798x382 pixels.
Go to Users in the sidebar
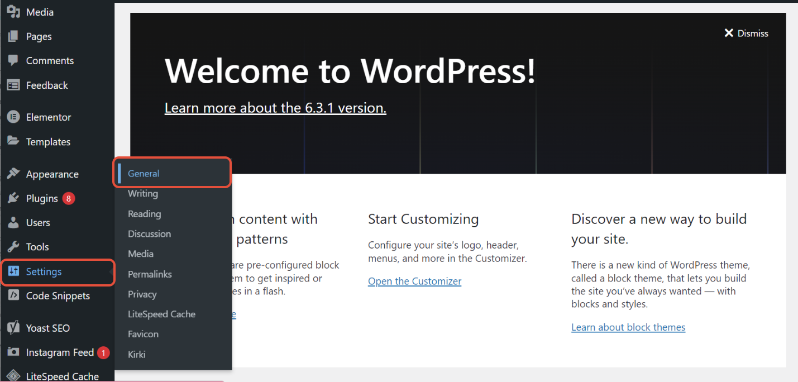(x=38, y=222)
